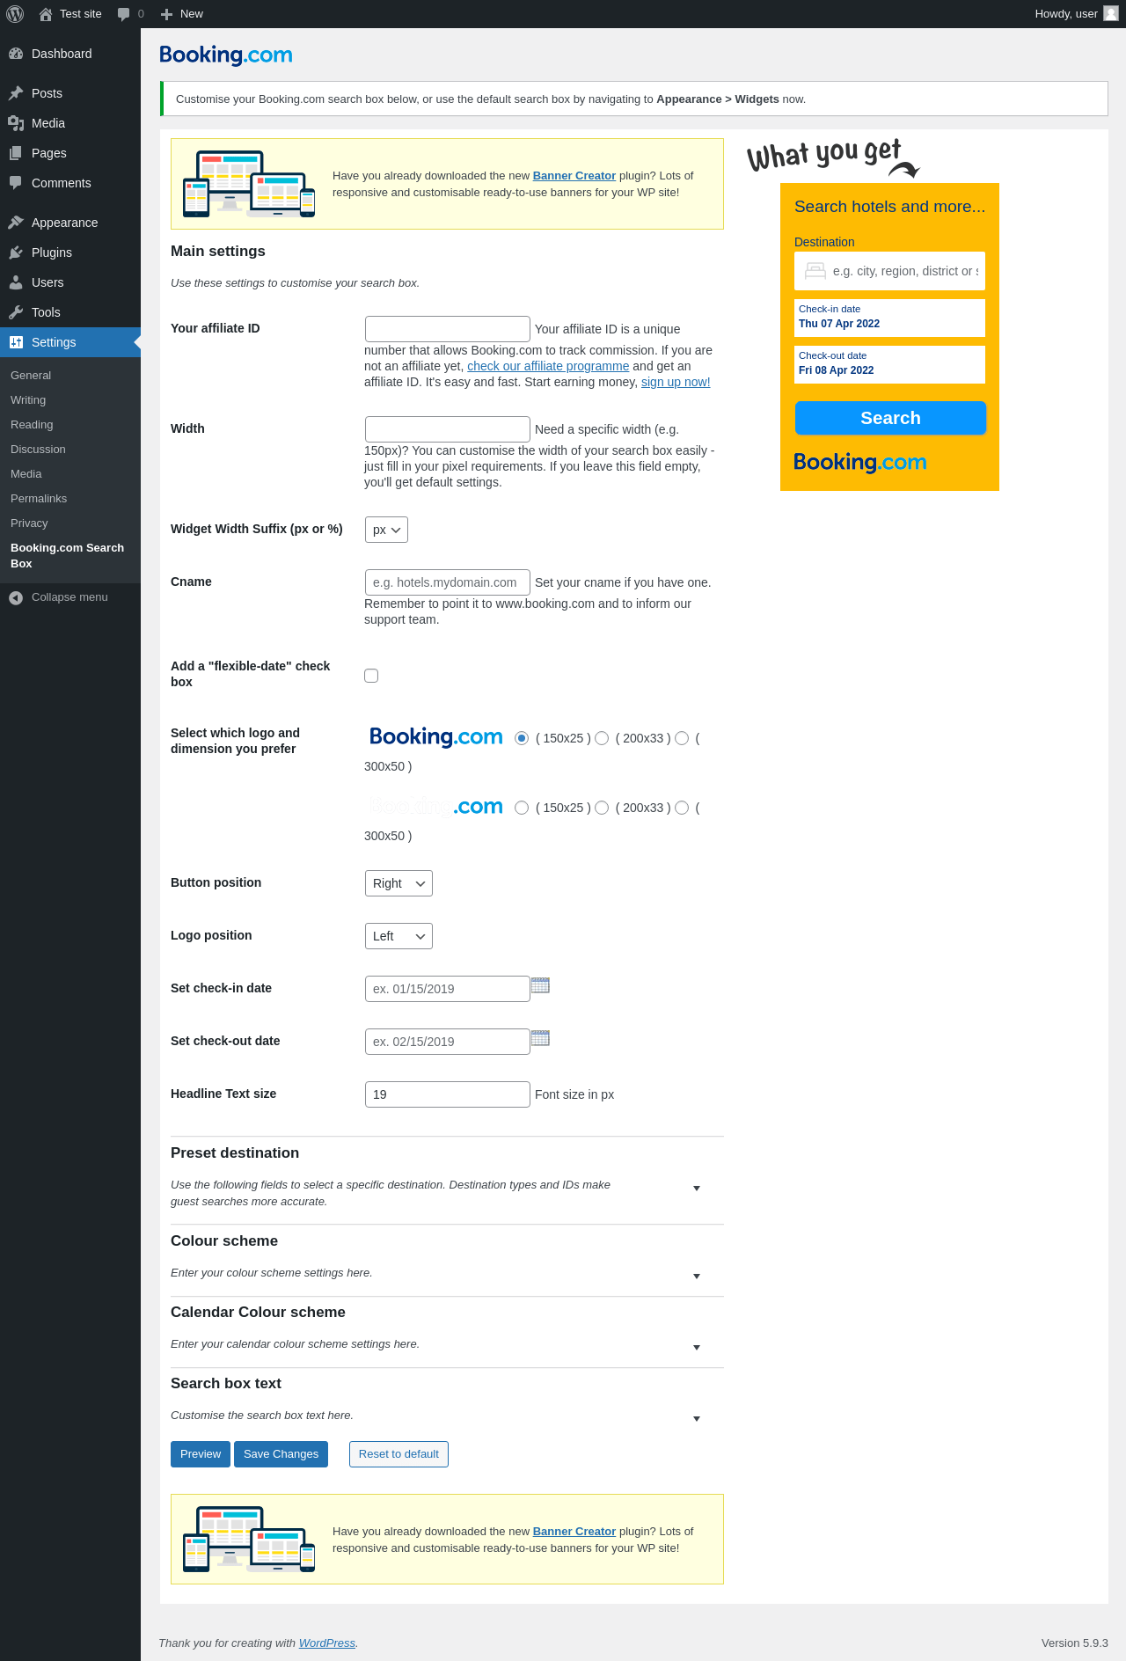
Task: Select dark logo 200x33 radio button
Action: coord(602,738)
